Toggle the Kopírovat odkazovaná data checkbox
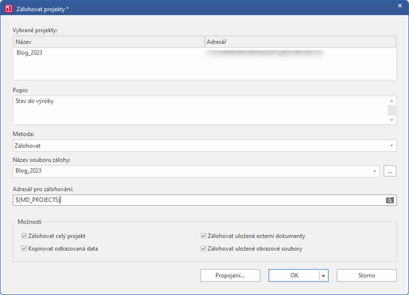The height and width of the screenshot is (295, 409). [x=24, y=249]
